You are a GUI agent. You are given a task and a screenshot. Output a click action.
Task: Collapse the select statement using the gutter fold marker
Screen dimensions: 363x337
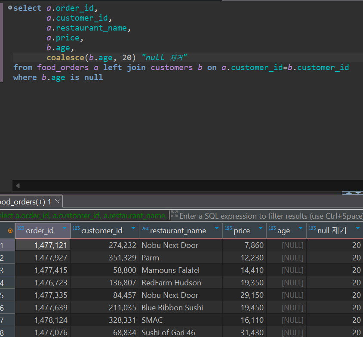[x=9, y=7]
